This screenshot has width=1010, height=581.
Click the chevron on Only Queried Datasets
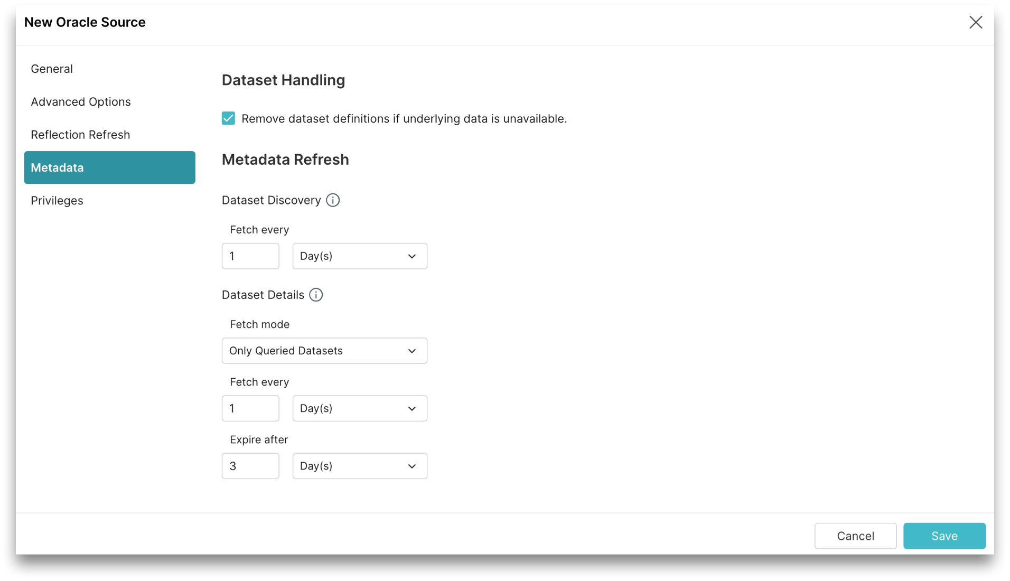pyautogui.click(x=413, y=351)
